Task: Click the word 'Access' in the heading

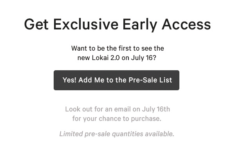Action: pyautogui.click(x=186, y=24)
